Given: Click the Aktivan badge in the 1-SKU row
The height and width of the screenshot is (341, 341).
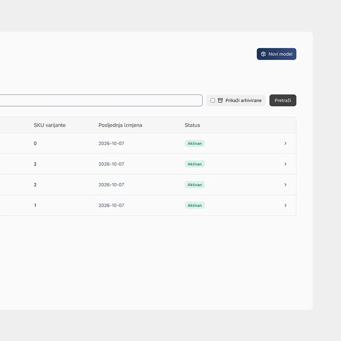Looking at the screenshot, I should click(x=195, y=205).
